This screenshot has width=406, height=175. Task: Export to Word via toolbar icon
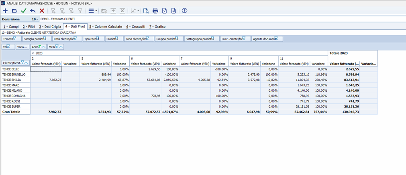173,11
